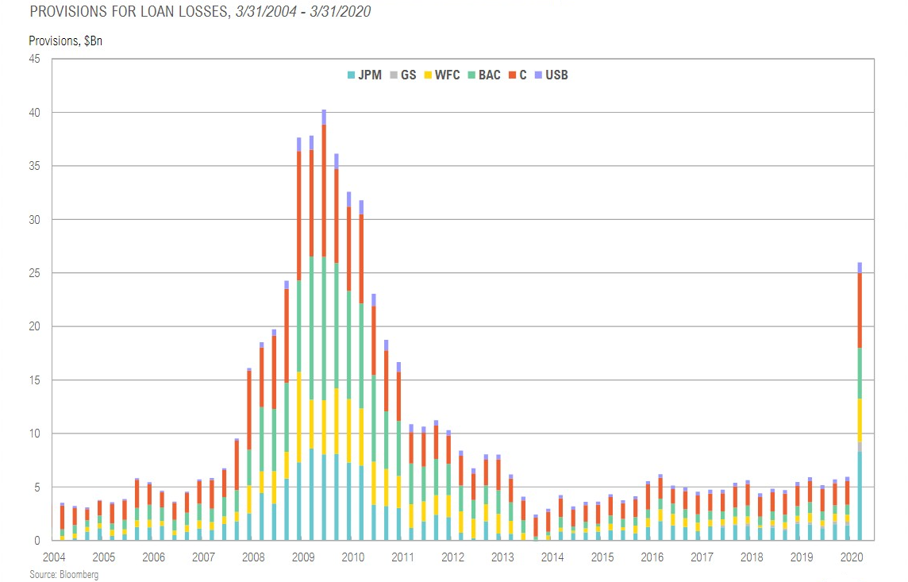Click the 2004 x-axis year label
Screen dimensions: 908x582
(53, 557)
